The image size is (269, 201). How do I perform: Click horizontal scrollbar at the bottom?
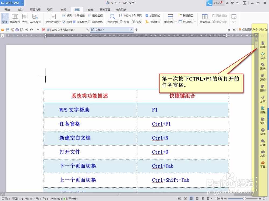119,194
